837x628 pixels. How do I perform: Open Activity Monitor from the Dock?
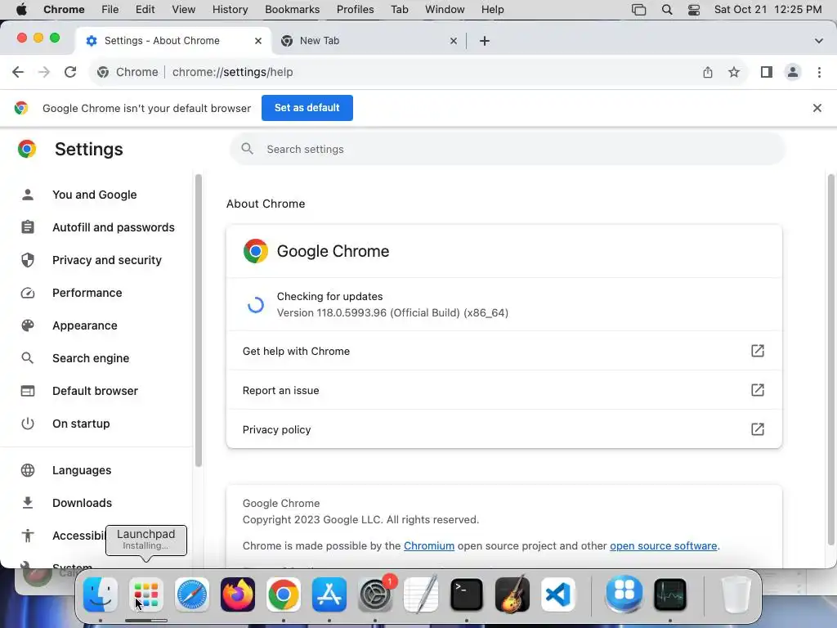pos(670,594)
